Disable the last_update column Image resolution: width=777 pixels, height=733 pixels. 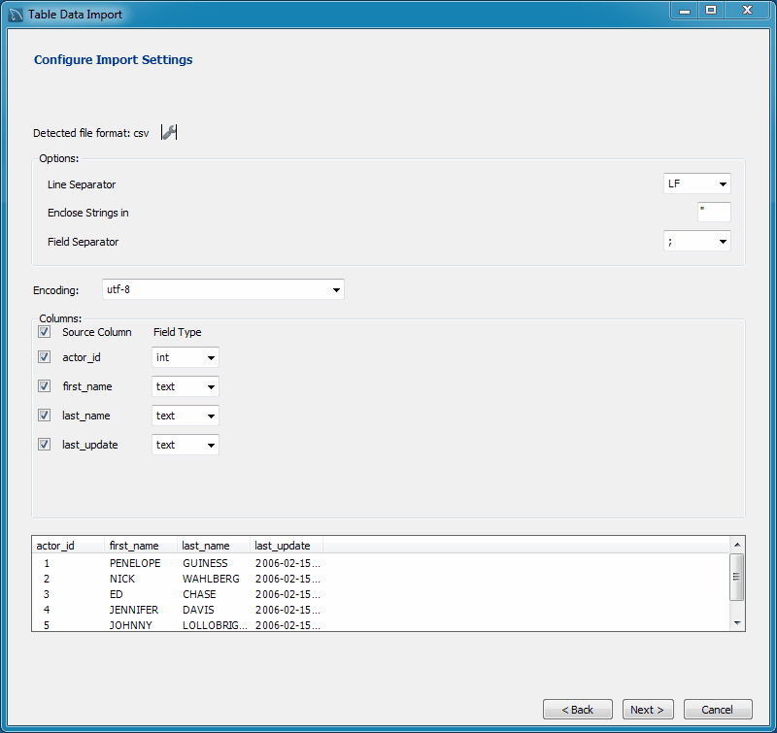pos(44,445)
